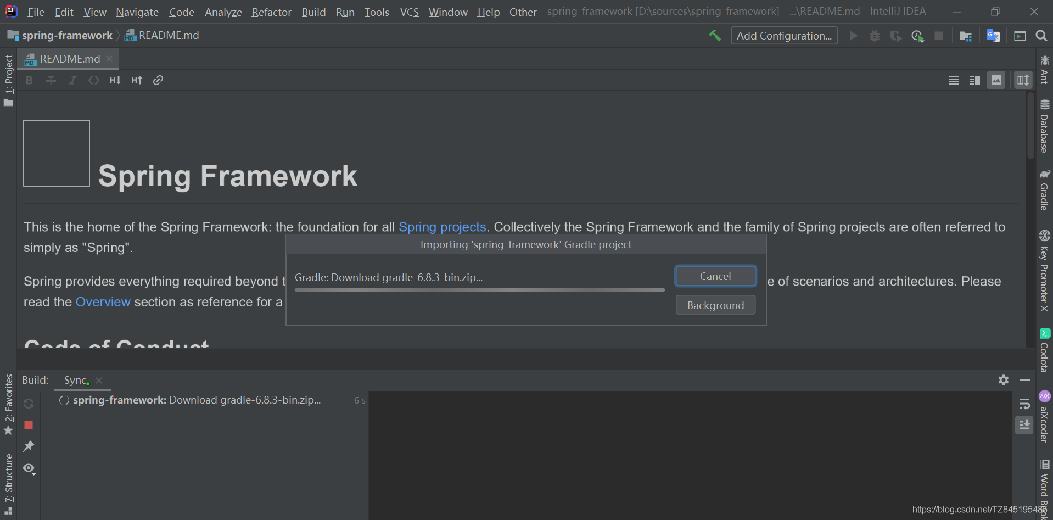Image resolution: width=1053 pixels, height=520 pixels.
Task: Open the Run Anything terminal icon
Action: (1020, 36)
